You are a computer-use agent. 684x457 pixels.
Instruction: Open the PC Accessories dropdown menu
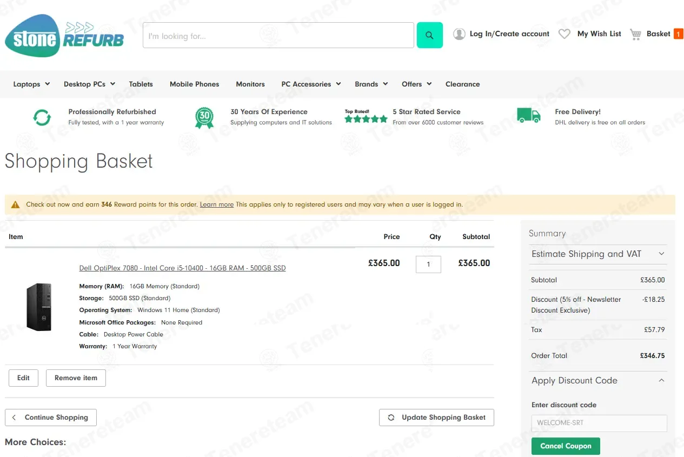coord(311,84)
